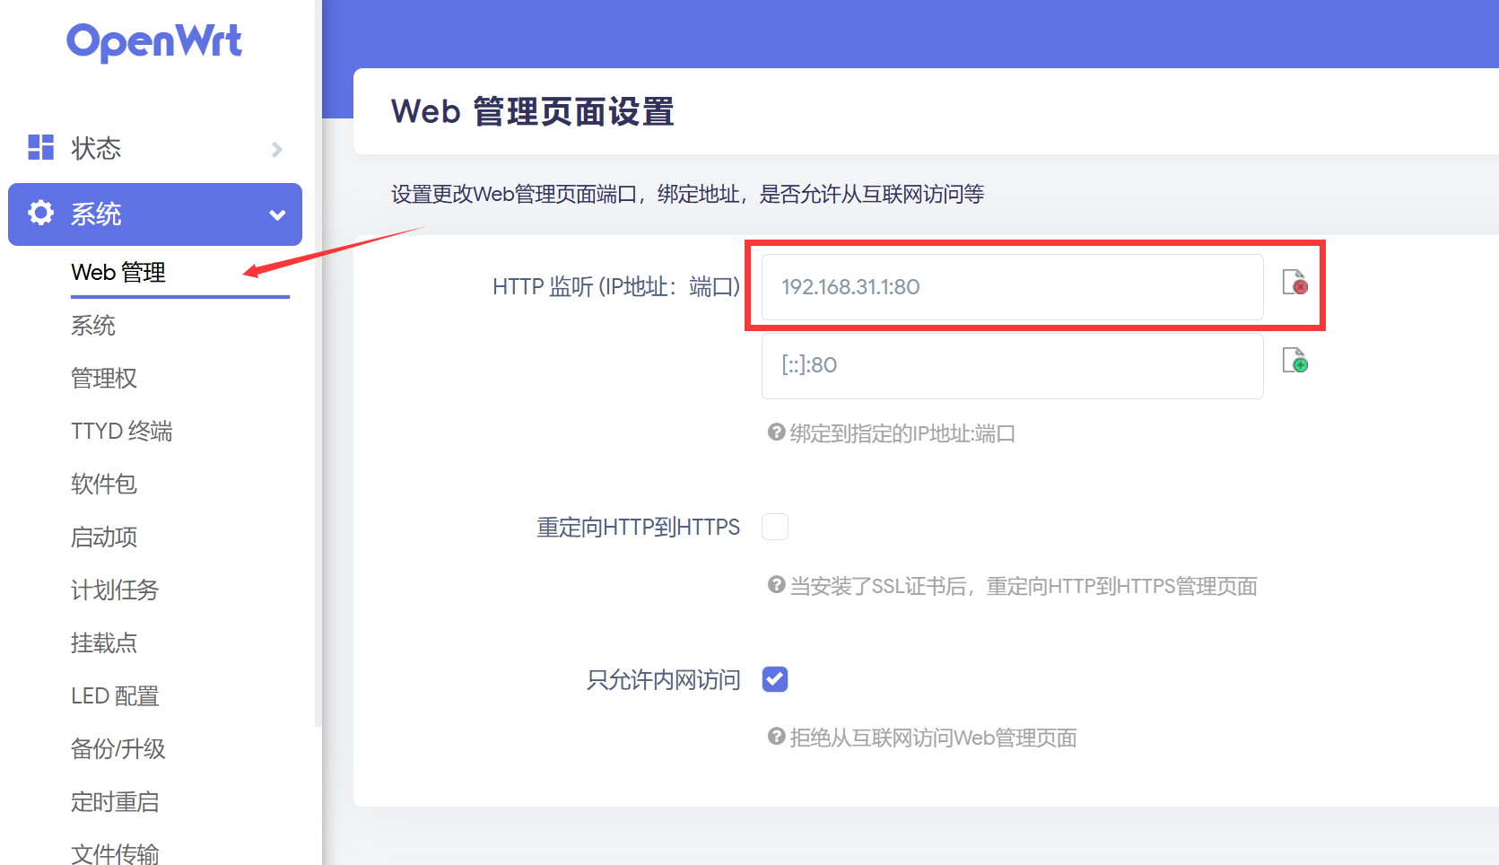Click help icon beside SSL redirect hint
Image resolution: width=1499 pixels, height=865 pixels.
click(x=776, y=585)
